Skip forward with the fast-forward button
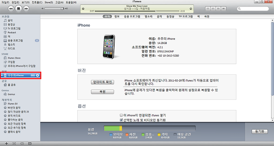Screen dimensions: 274x146 coord(26,9)
